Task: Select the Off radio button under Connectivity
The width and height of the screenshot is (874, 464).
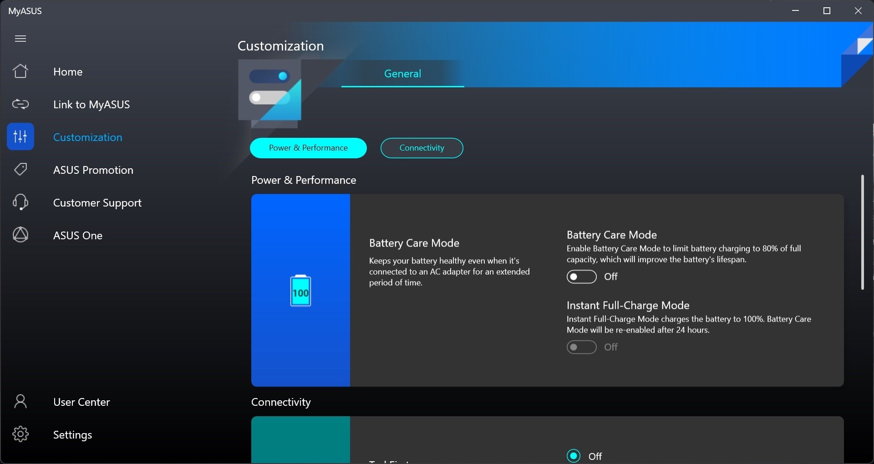Action: point(574,456)
